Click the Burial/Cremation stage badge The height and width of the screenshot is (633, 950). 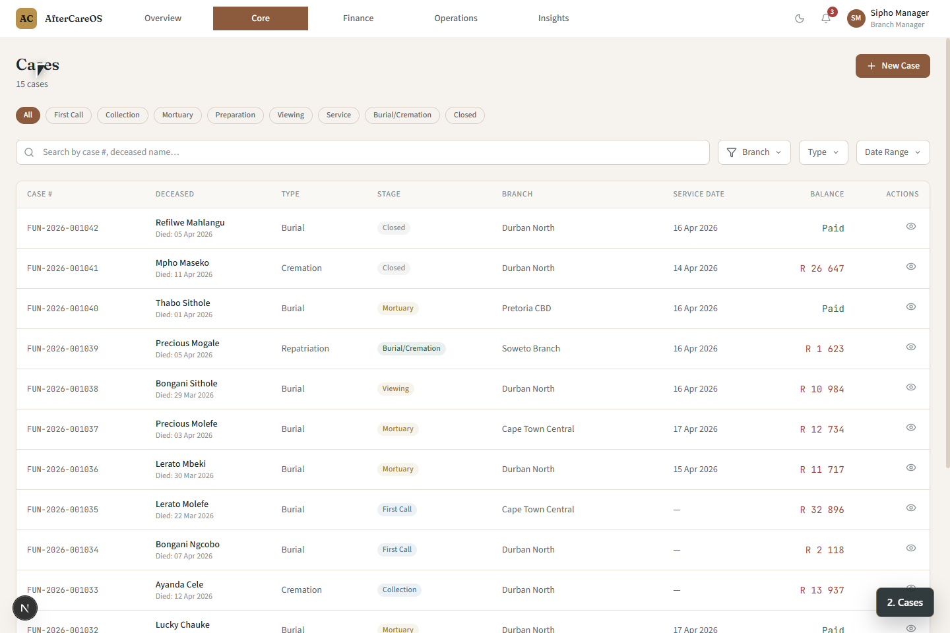pos(412,348)
